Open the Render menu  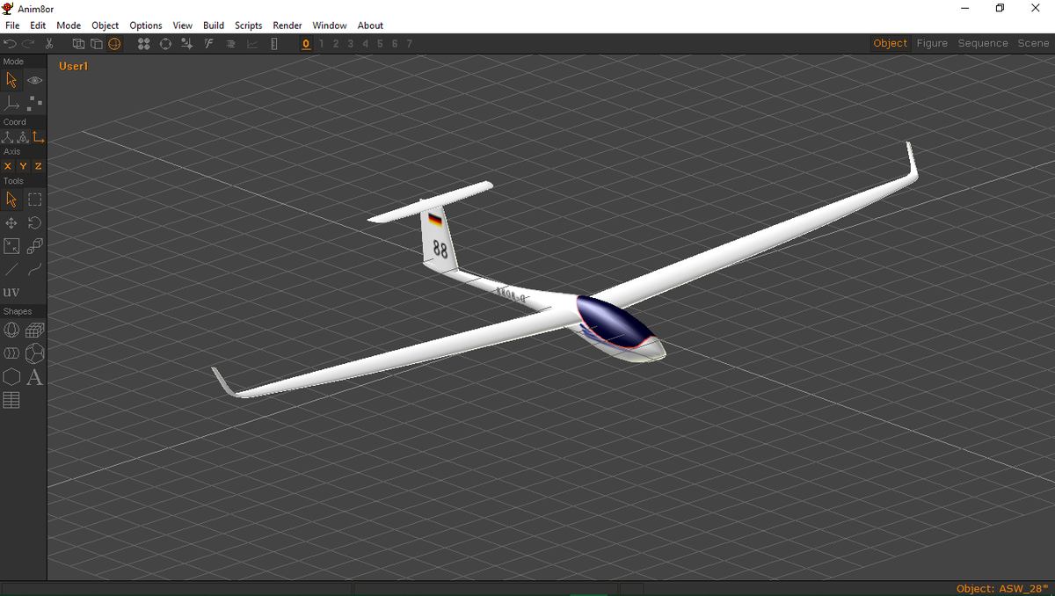[x=287, y=25]
